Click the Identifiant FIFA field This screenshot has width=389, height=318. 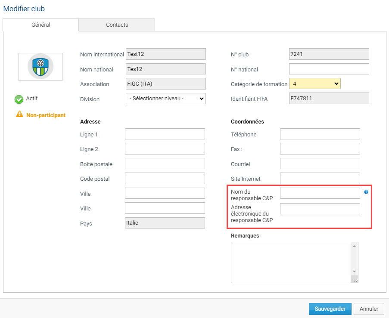(x=329, y=99)
